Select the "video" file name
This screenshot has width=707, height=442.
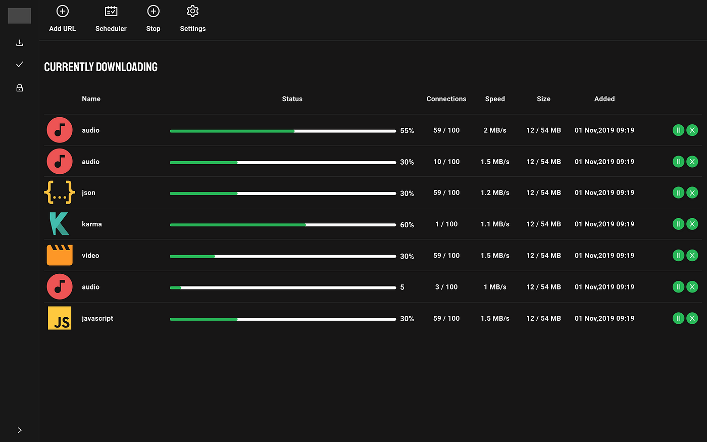click(90, 256)
